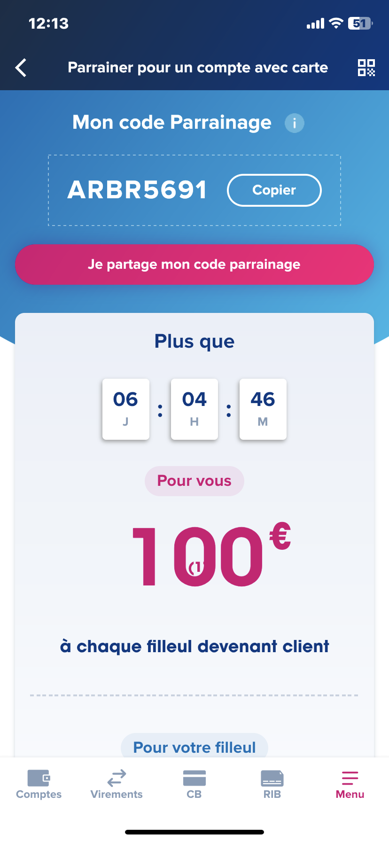
Task: Tap the 100€ reward amount footnote
Action: (196, 568)
